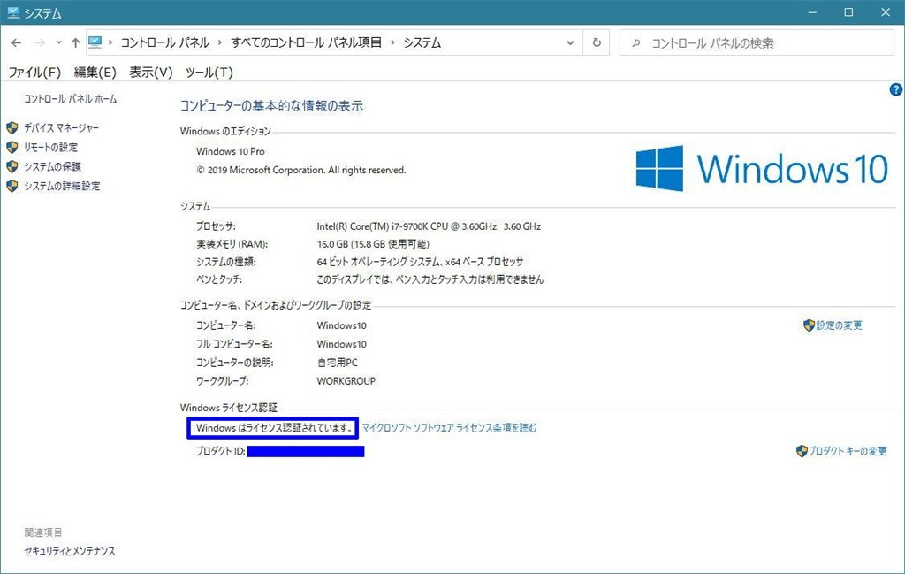Open the 編集(E) menu
Screen dimensions: 905x574
[x=95, y=73]
